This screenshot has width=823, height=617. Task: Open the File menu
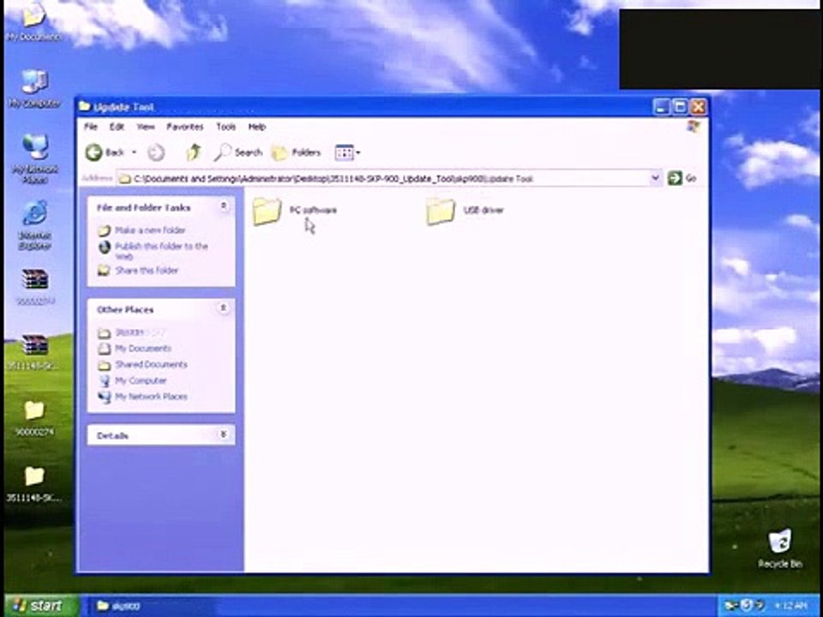click(x=91, y=127)
